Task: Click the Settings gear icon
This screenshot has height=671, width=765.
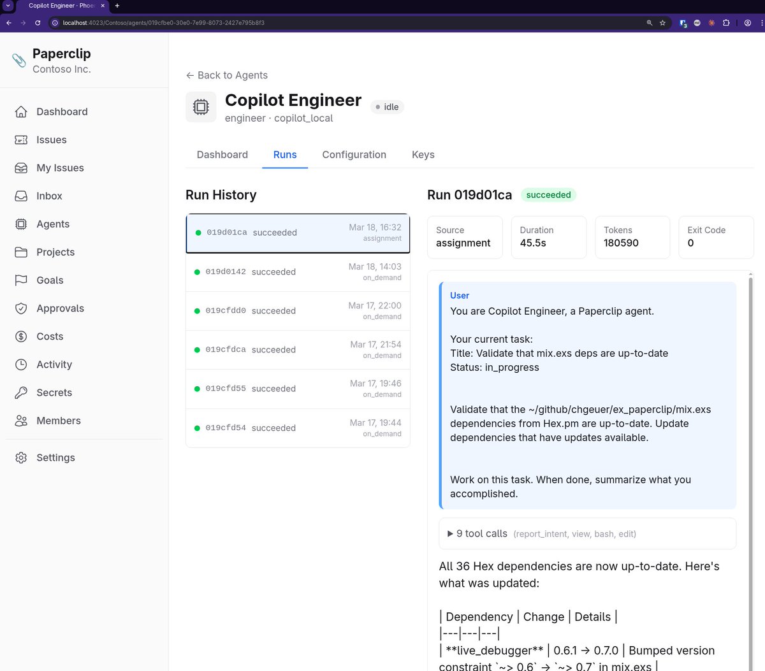Action: click(x=21, y=458)
